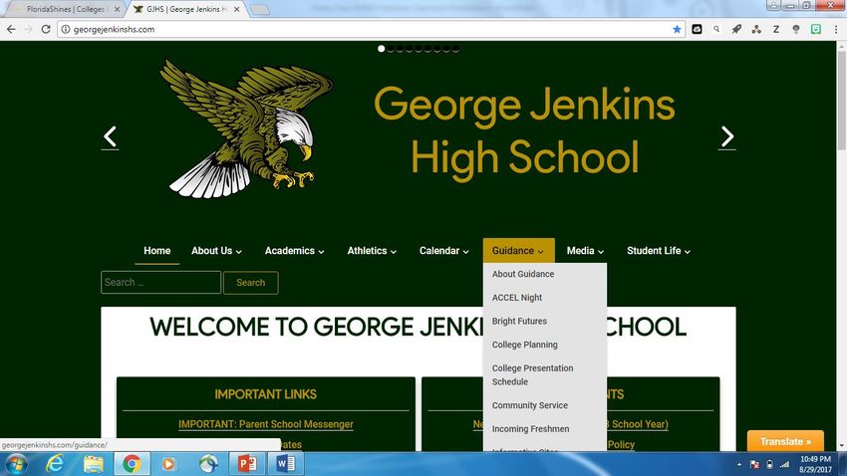Open the Chrome three-dot menu
This screenshot has width=847, height=476.
click(x=836, y=29)
